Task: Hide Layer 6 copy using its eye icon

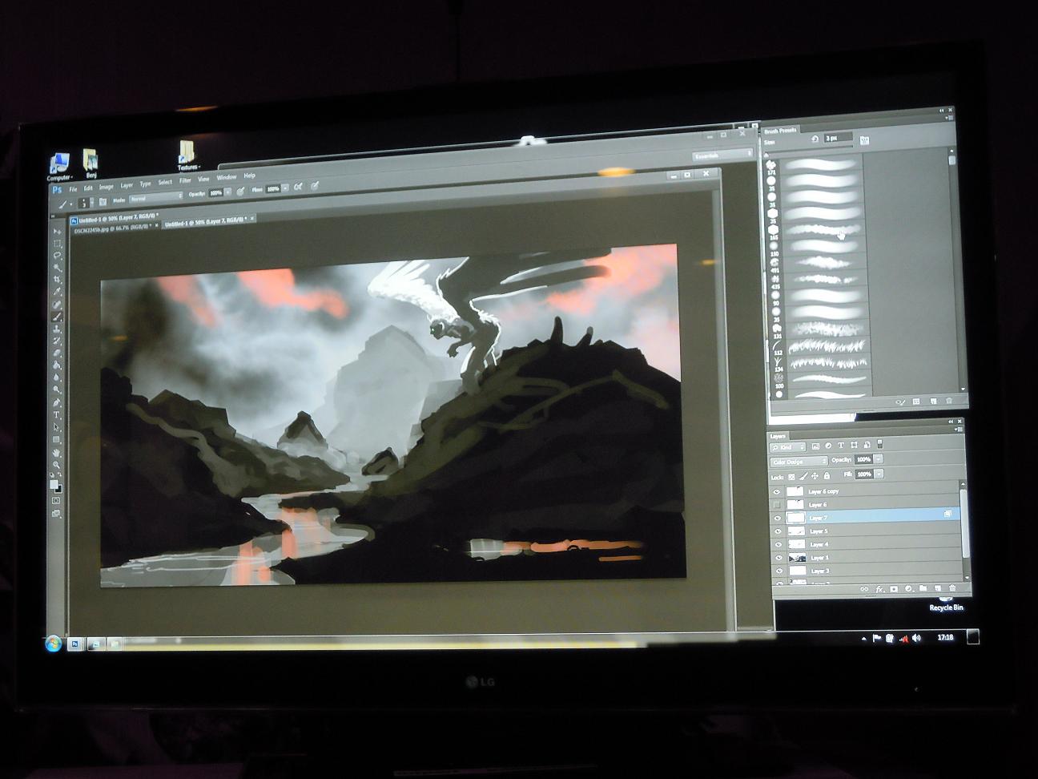Action: click(x=776, y=492)
